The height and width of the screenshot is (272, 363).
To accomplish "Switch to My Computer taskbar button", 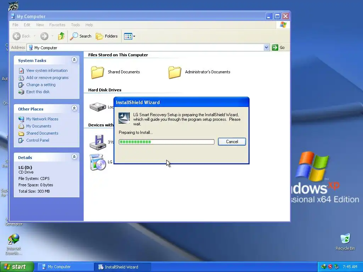I will [x=66, y=267].
